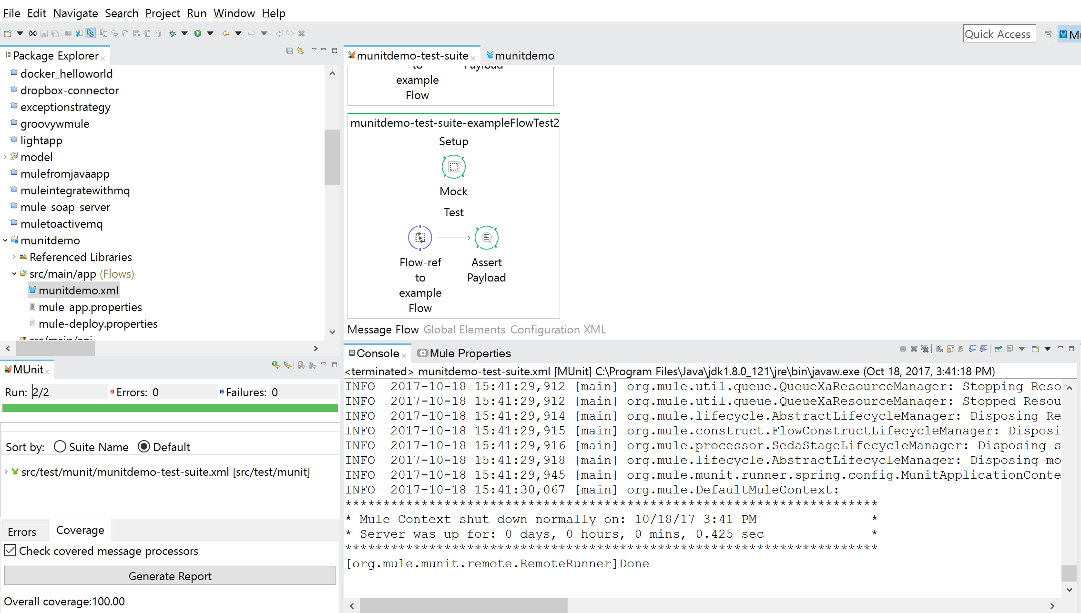Click the Global Elements tab in canvas
1081x613 pixels.
[x=464, y=330]
